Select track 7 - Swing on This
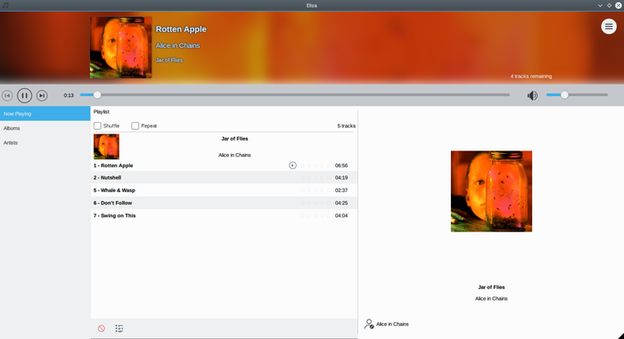This screenshot has height=339, width=624. pyautogui.click(x=224, y=215)
